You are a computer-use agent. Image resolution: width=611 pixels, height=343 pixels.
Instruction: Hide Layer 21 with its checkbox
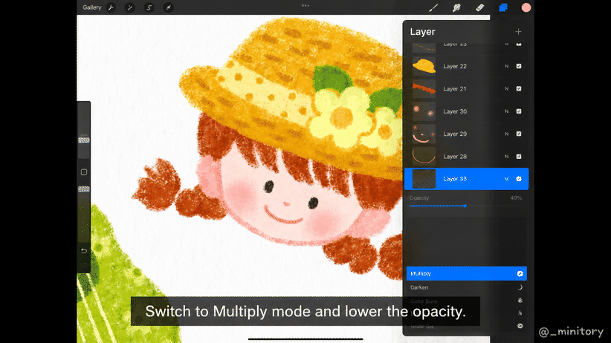pyautogui.click(x=519, y=89)
